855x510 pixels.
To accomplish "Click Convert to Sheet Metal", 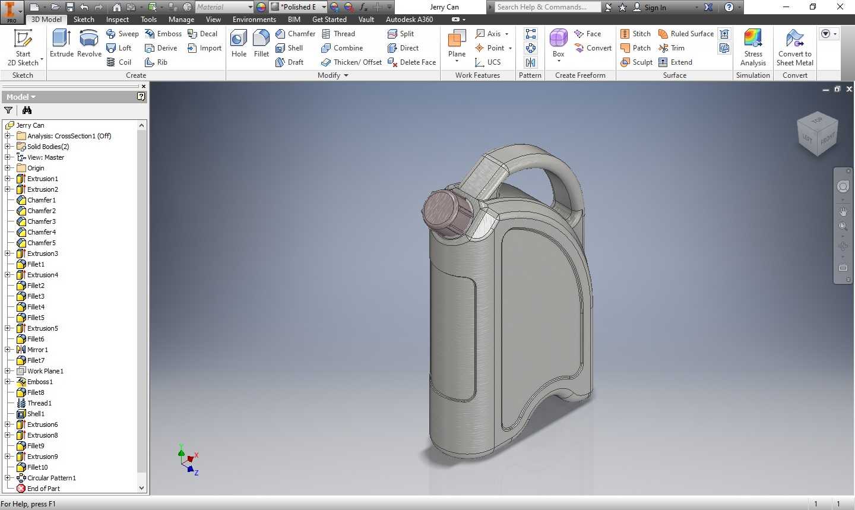I will pos(795,47).
